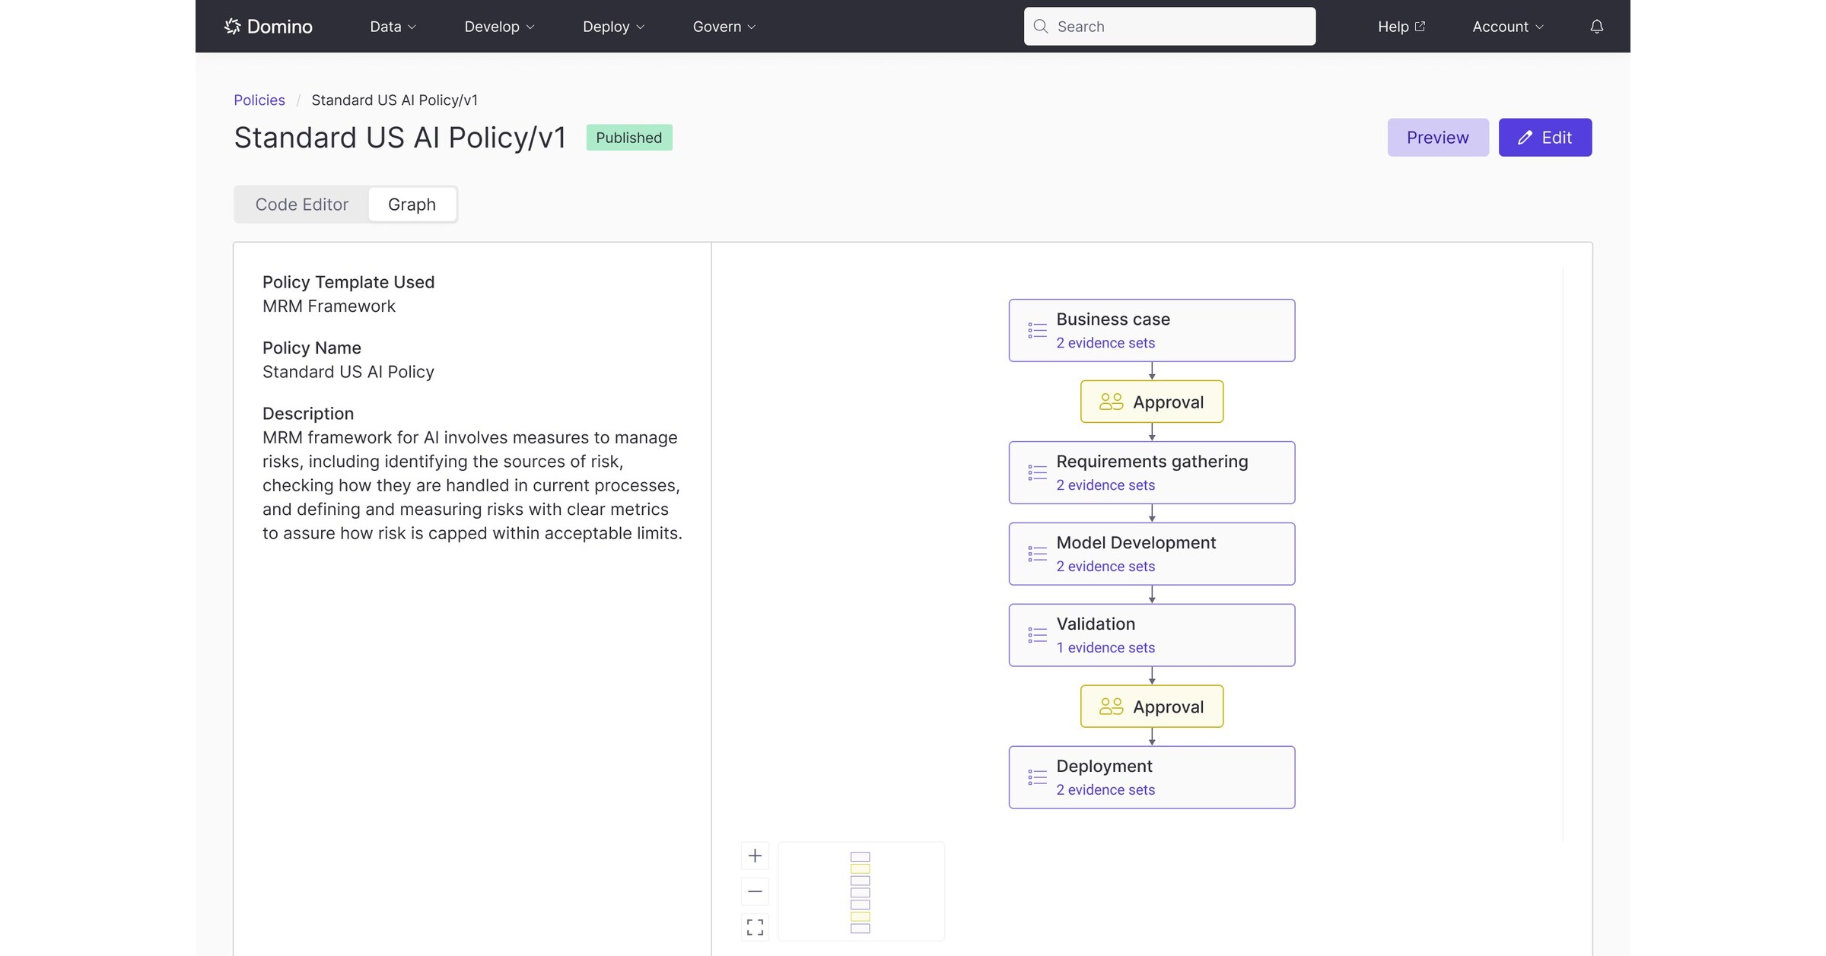Switch to the Code Editor tab
Screen dimensions: 1826x956
pyautogui.click(x=301, y=205)
